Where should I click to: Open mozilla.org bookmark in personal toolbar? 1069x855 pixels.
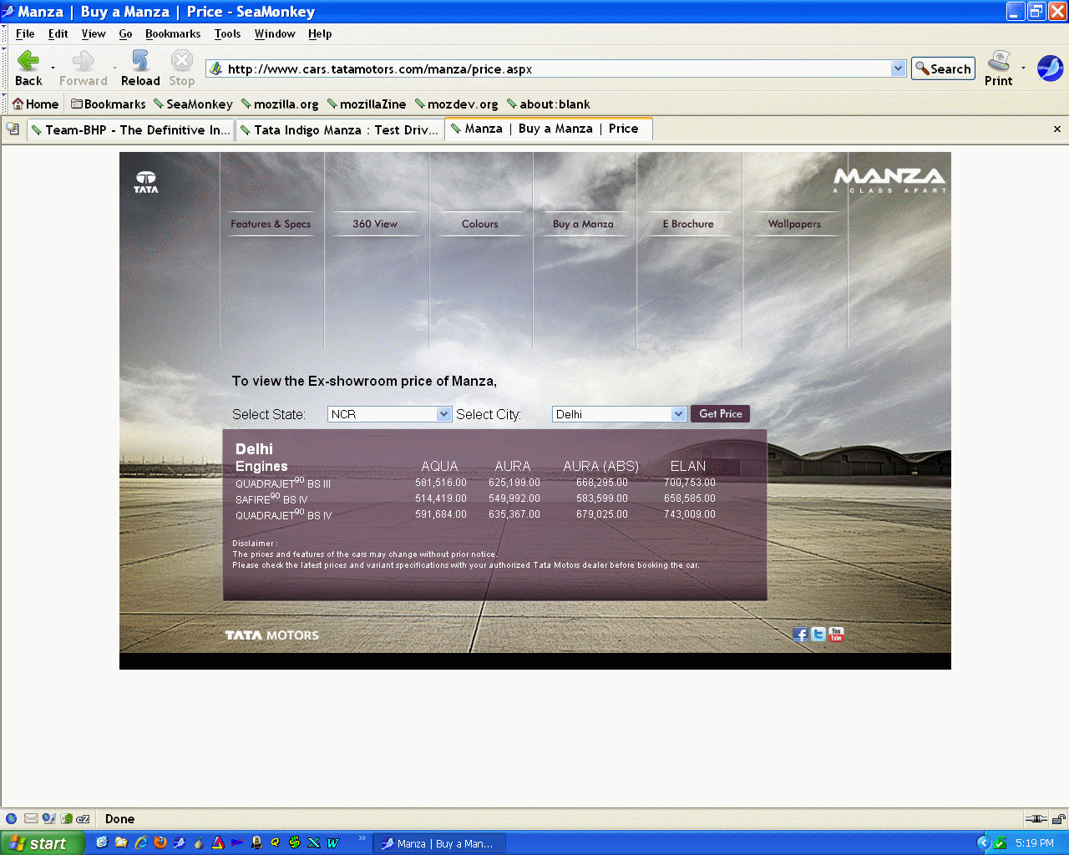[x=280, y=104]
